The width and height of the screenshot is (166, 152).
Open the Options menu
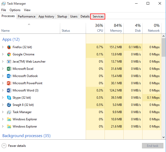tap(15, 10)
